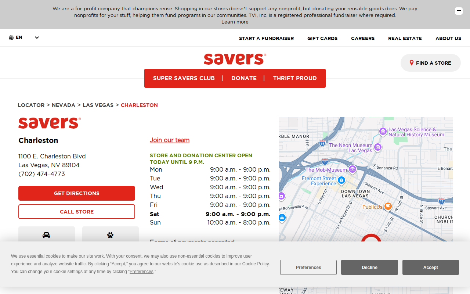Click the Wed hours row
This screenshot has width=470, height=294.
(210, 187)
